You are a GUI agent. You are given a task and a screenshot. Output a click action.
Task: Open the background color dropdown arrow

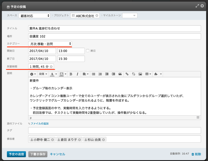(65, 74)
